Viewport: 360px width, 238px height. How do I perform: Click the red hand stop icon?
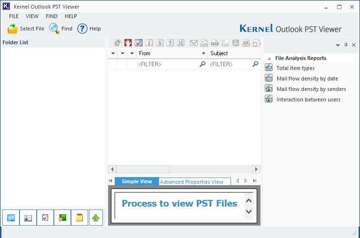(128, 43)
